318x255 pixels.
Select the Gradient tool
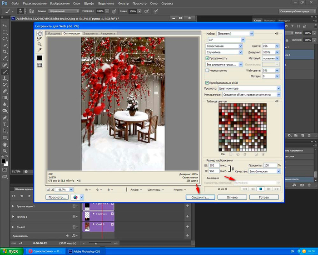5,98
